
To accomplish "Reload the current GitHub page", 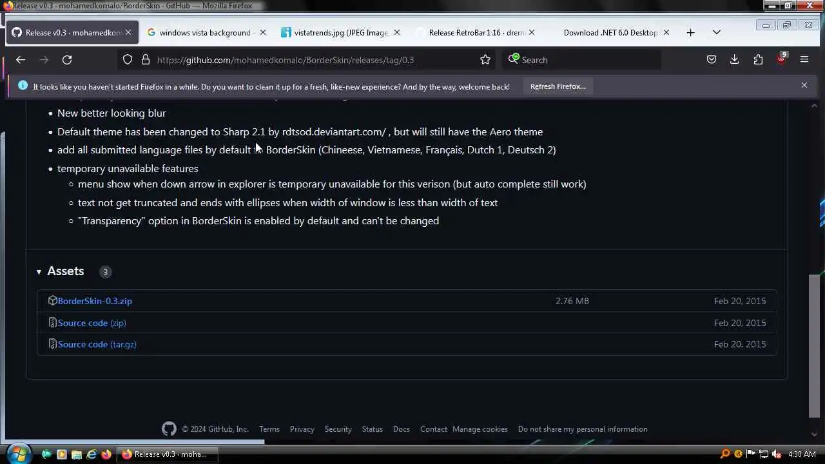I will (x=67, y=60).
